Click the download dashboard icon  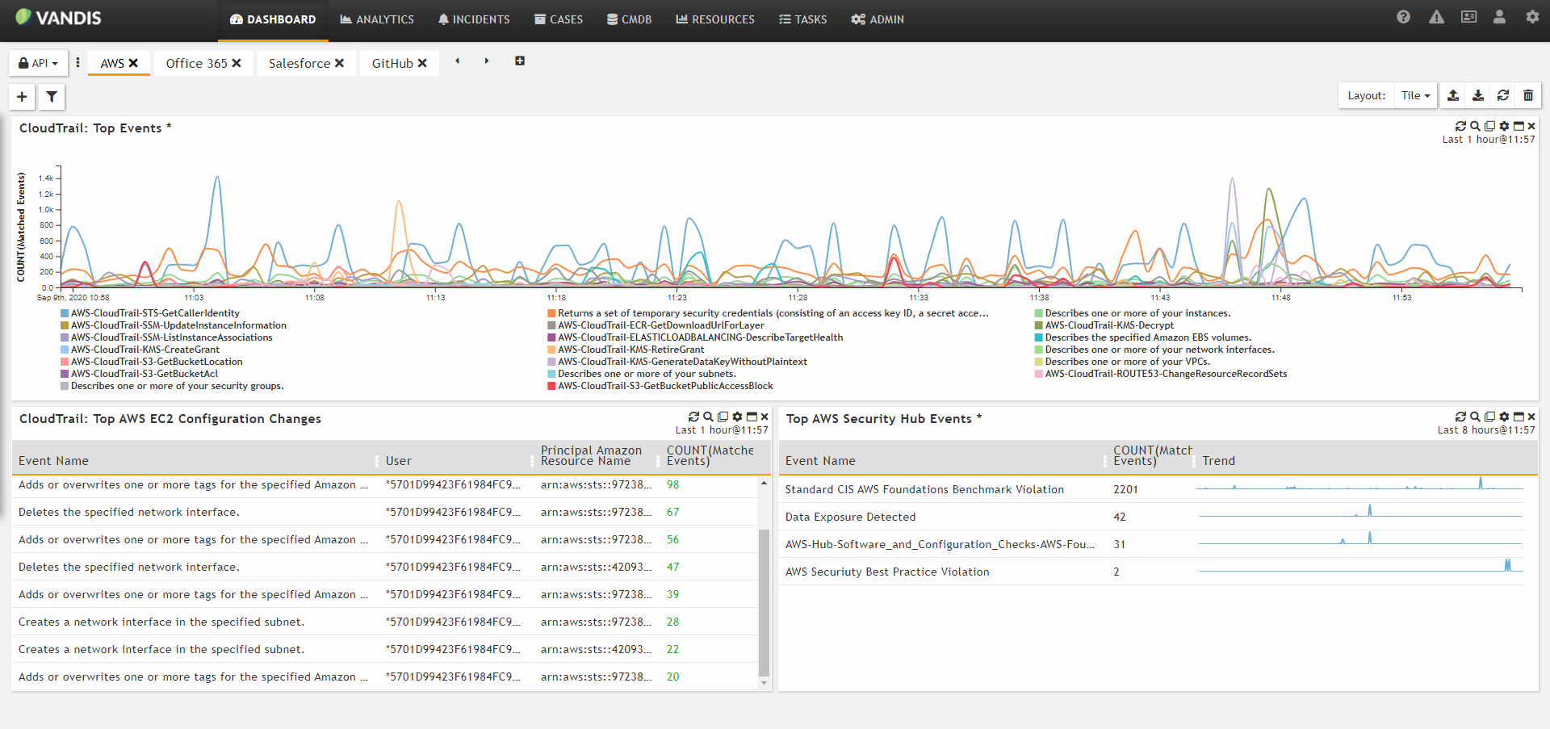point(1478,95)
